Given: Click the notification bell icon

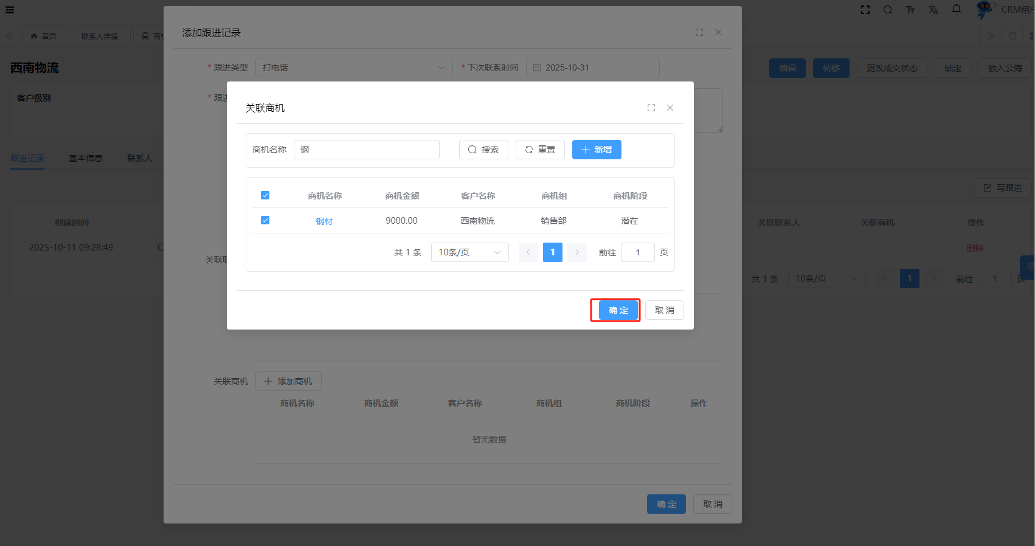Looking at the screenshot, I should [957, 9].
